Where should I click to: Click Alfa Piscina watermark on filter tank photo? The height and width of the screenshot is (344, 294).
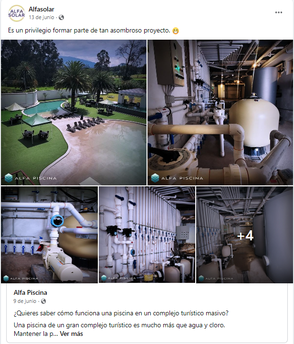point(177,178)
